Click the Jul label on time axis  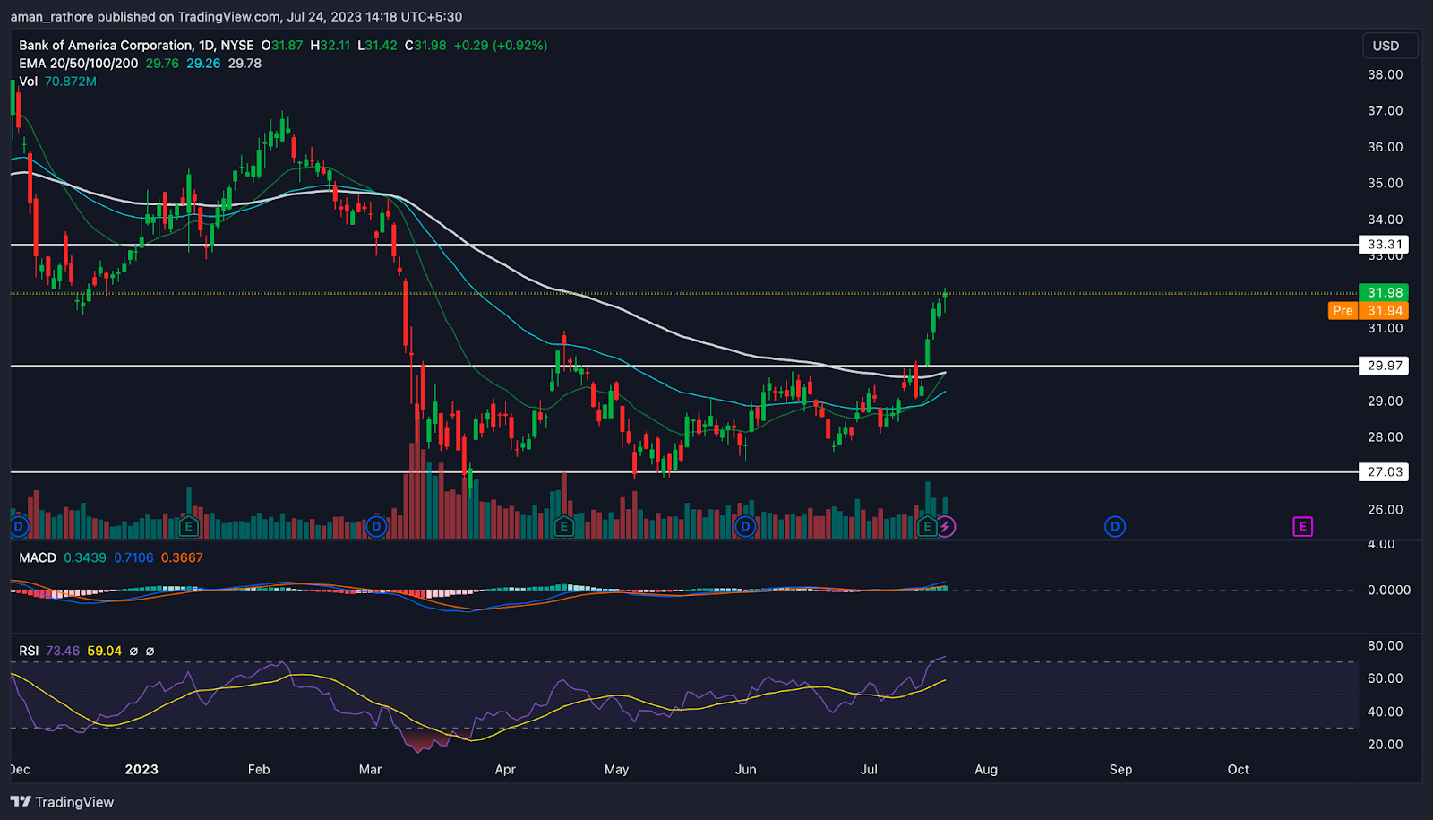[869, 769]
